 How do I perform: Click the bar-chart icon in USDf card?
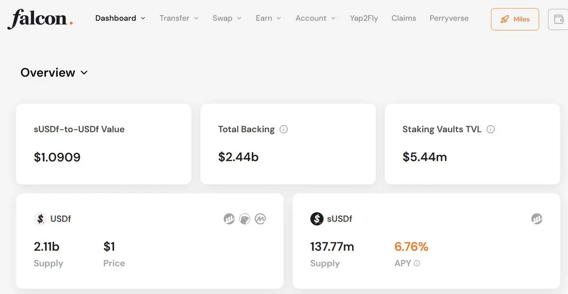(229, 219)
